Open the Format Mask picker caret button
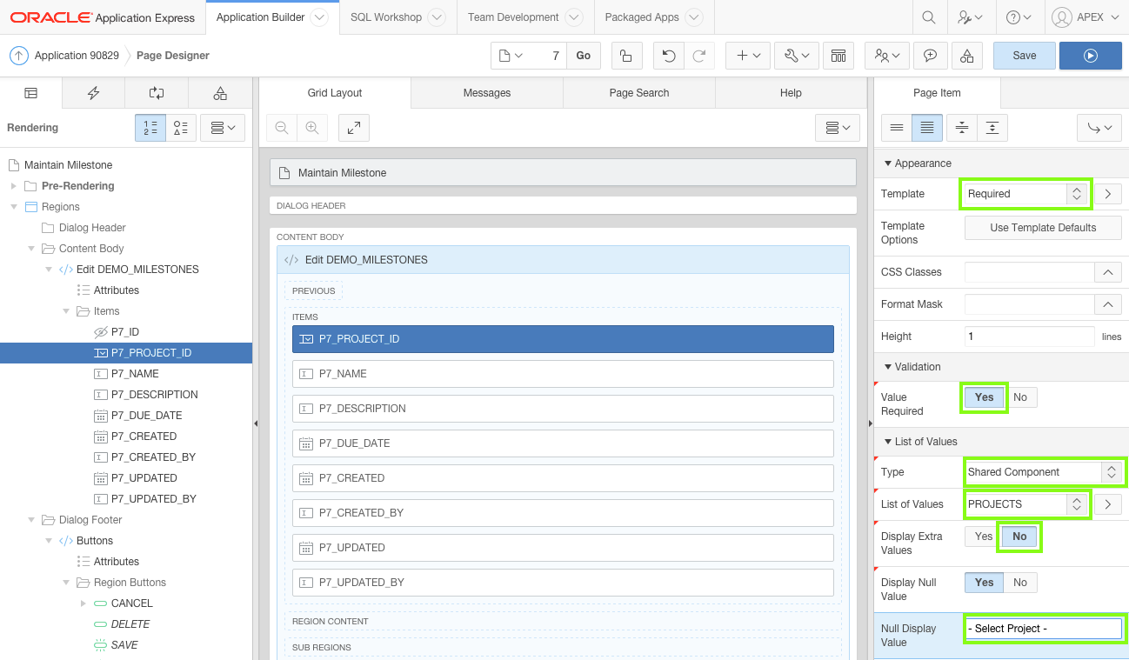This screenshot has height=660, width=1129. [1107, 304]
